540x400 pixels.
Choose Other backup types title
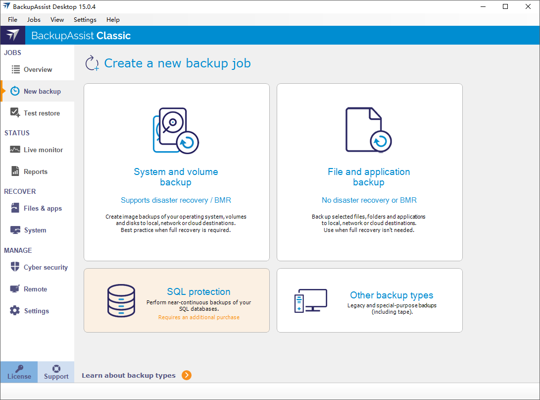coord(392,295)
